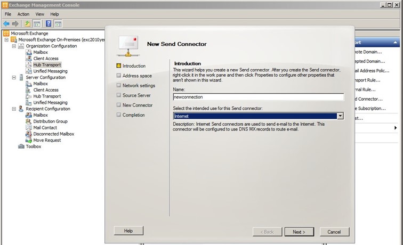Select Unified Messaging under Server Configuration

click(50, 102)
